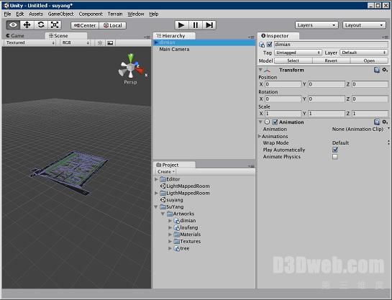This screenshot has width=392, height=300.
Task: Click the dimian object name field
Action: coord(331,45)
